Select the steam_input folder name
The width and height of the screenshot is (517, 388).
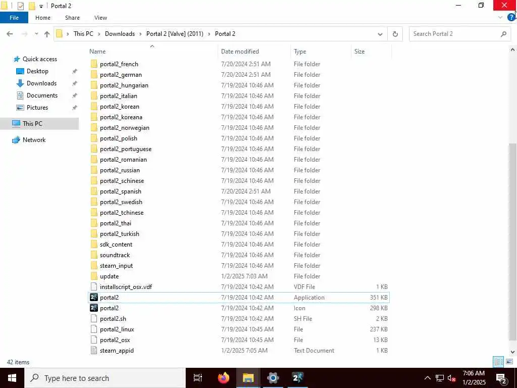[117, 266]
